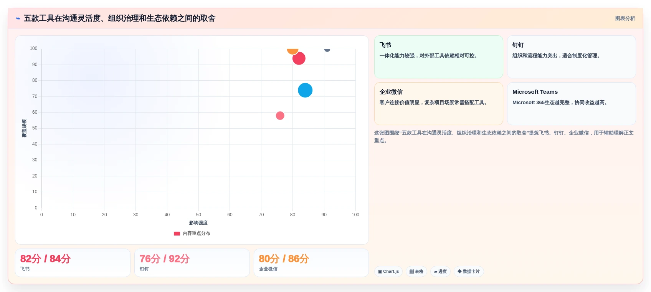The height and width of the screenshot is (292, 651).
Task: Click the chart title heading text
Action: [x=120, y=18]
